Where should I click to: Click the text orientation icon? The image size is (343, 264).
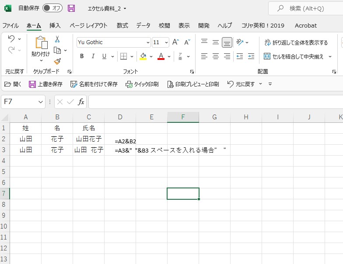(240, 42)
